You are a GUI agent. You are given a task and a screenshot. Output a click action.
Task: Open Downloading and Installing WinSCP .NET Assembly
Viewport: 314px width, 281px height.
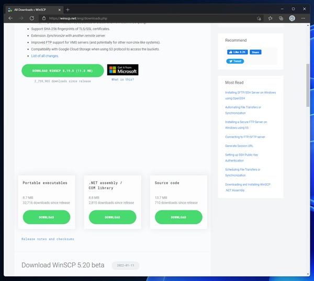(x=248, y=188)
